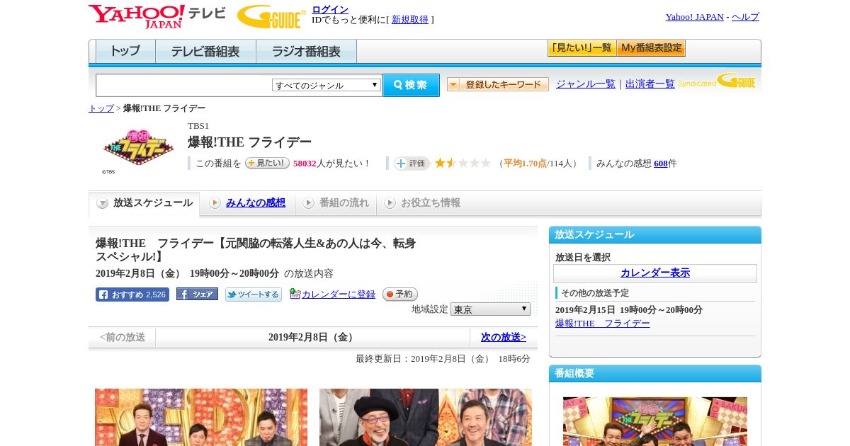Click the Yahoo! Japan TV logo

click(x=157, y=16)
